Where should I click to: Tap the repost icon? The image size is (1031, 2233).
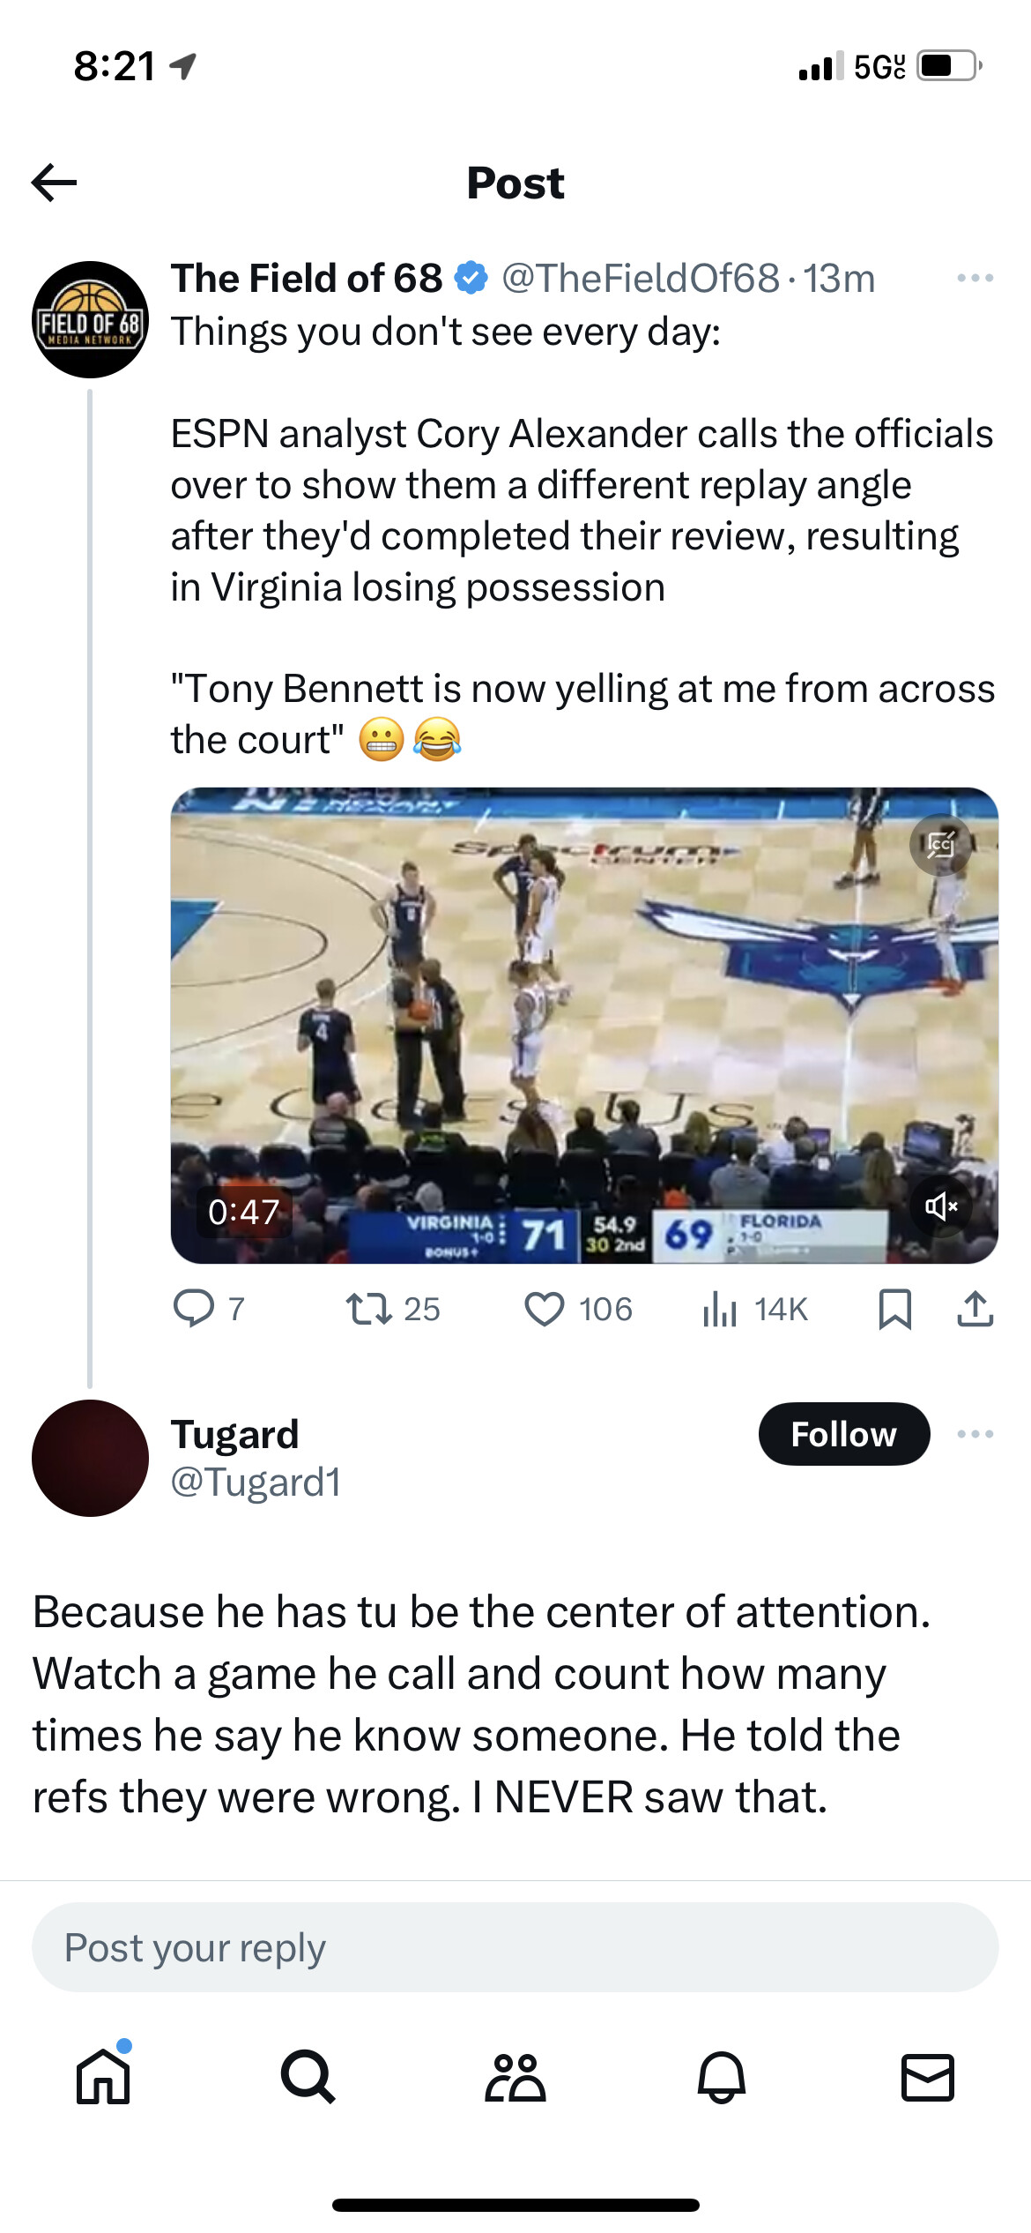[x=369, y=1309]
